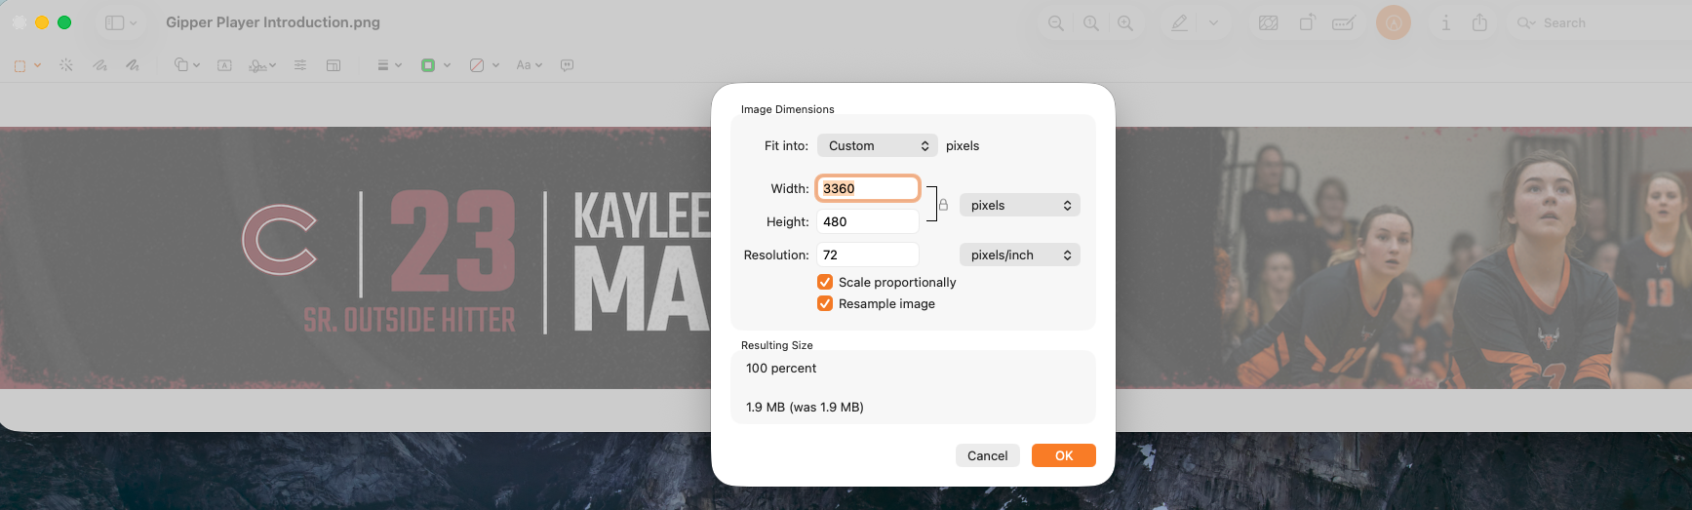This screenshot has width=1692, height=510.
Task: Uncheck Resample image checkbox
Action: point(825,303)
